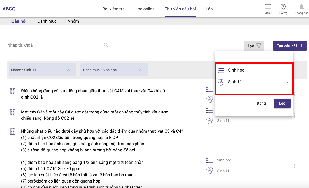The width and height of the screenshot is (309, 188).
Task: Open more options for Những phát biểu question
Action: [x=295, y=166]
